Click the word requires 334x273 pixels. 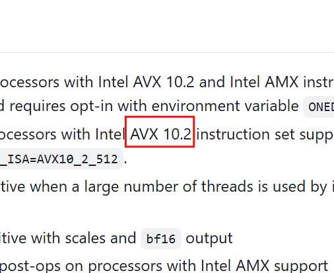tap(38, 107)
